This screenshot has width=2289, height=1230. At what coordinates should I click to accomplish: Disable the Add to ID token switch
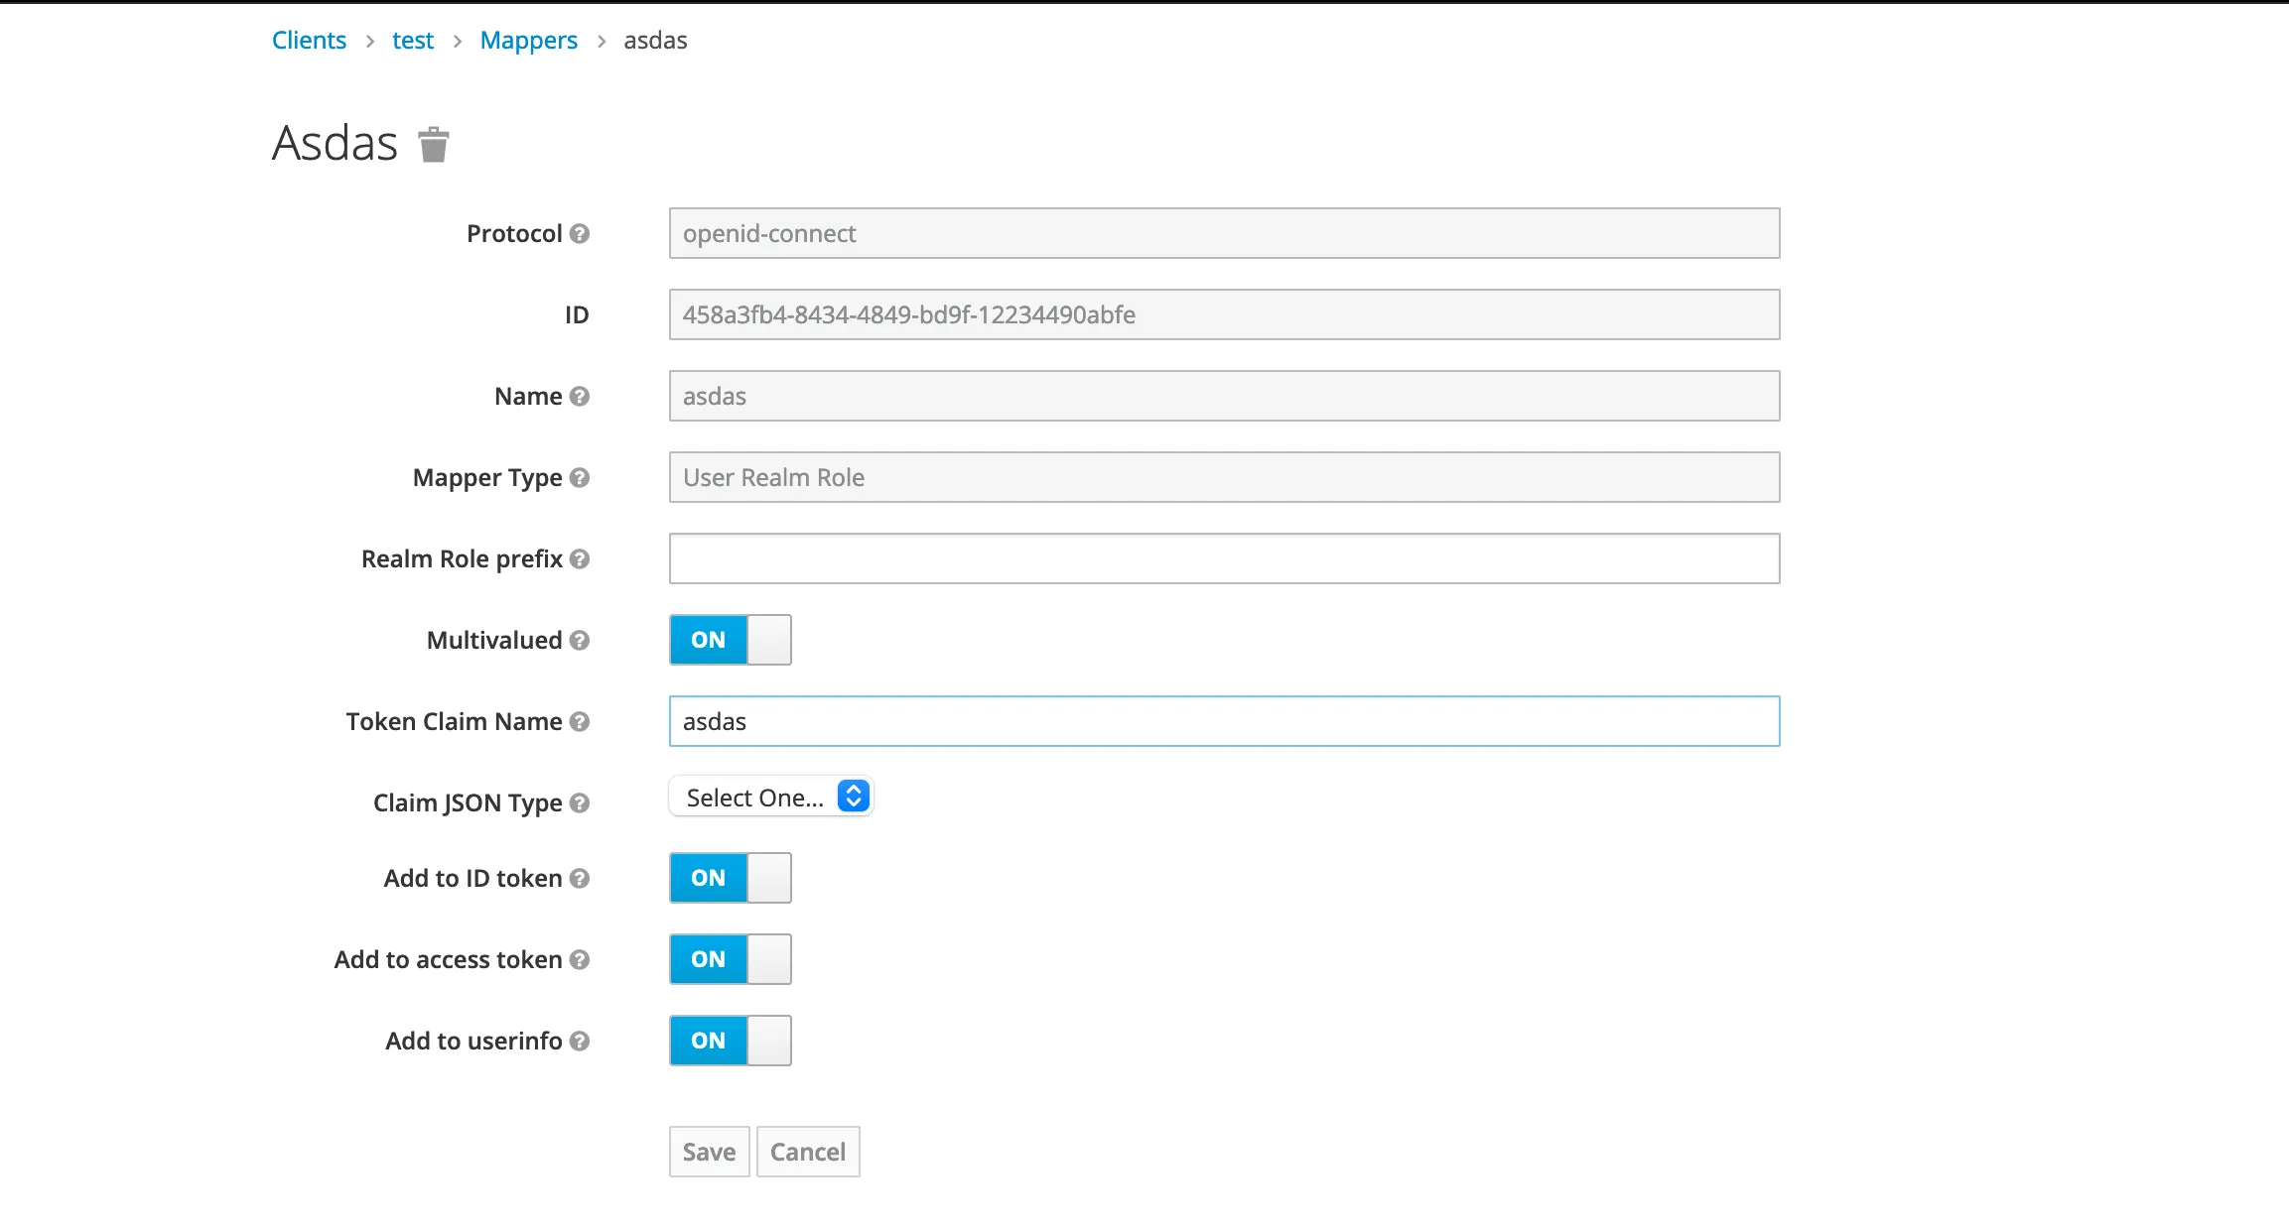[x=730, y=878]
